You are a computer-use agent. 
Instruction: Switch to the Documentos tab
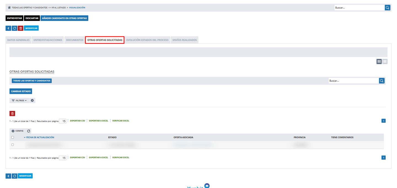click(75, 40)
